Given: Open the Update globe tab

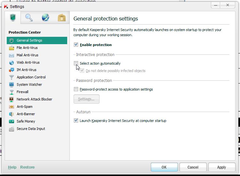Looking at the screenshot, I should tap(45, 18).
